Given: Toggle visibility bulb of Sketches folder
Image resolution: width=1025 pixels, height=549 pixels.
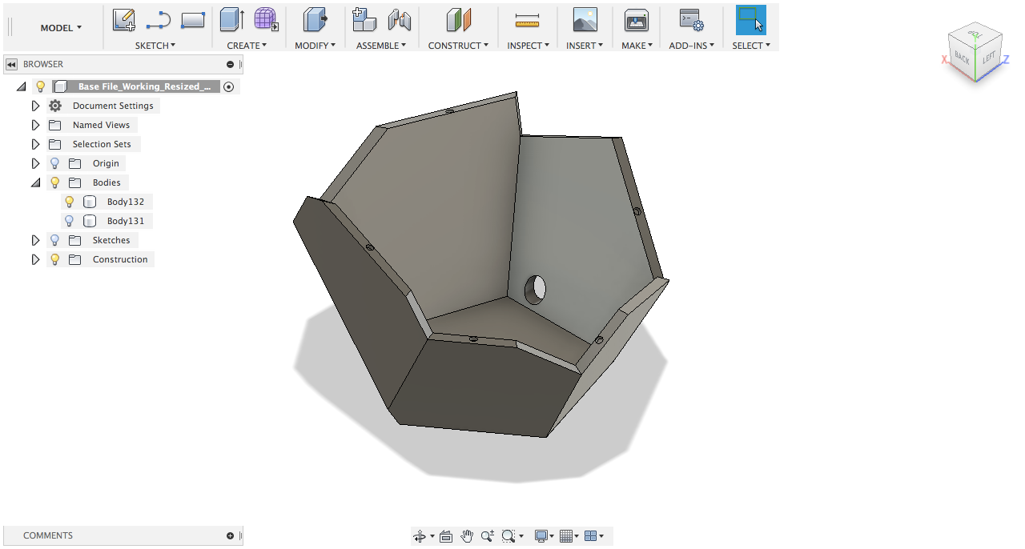Looking at the screenshot, I should 55,240.
